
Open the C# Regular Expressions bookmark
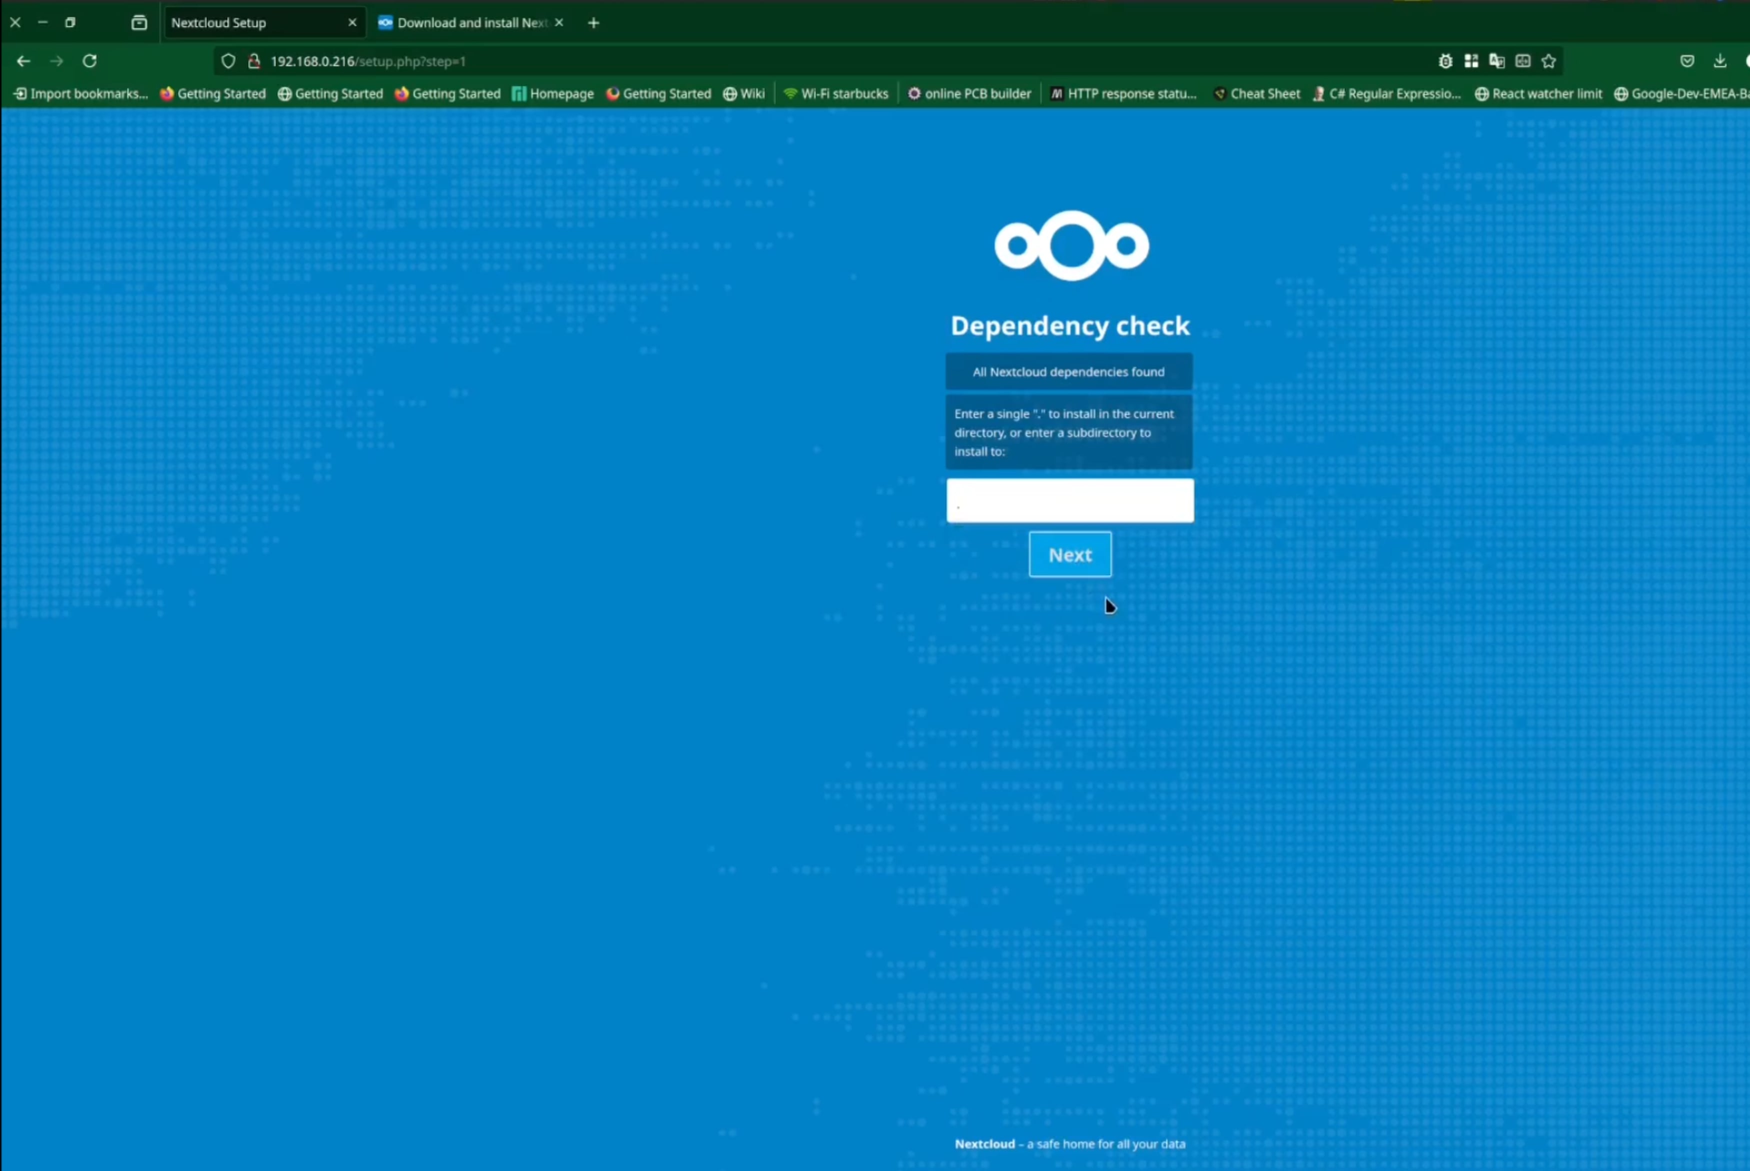click(1386, 93)
